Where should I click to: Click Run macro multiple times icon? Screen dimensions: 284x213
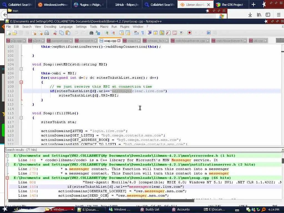209,33
